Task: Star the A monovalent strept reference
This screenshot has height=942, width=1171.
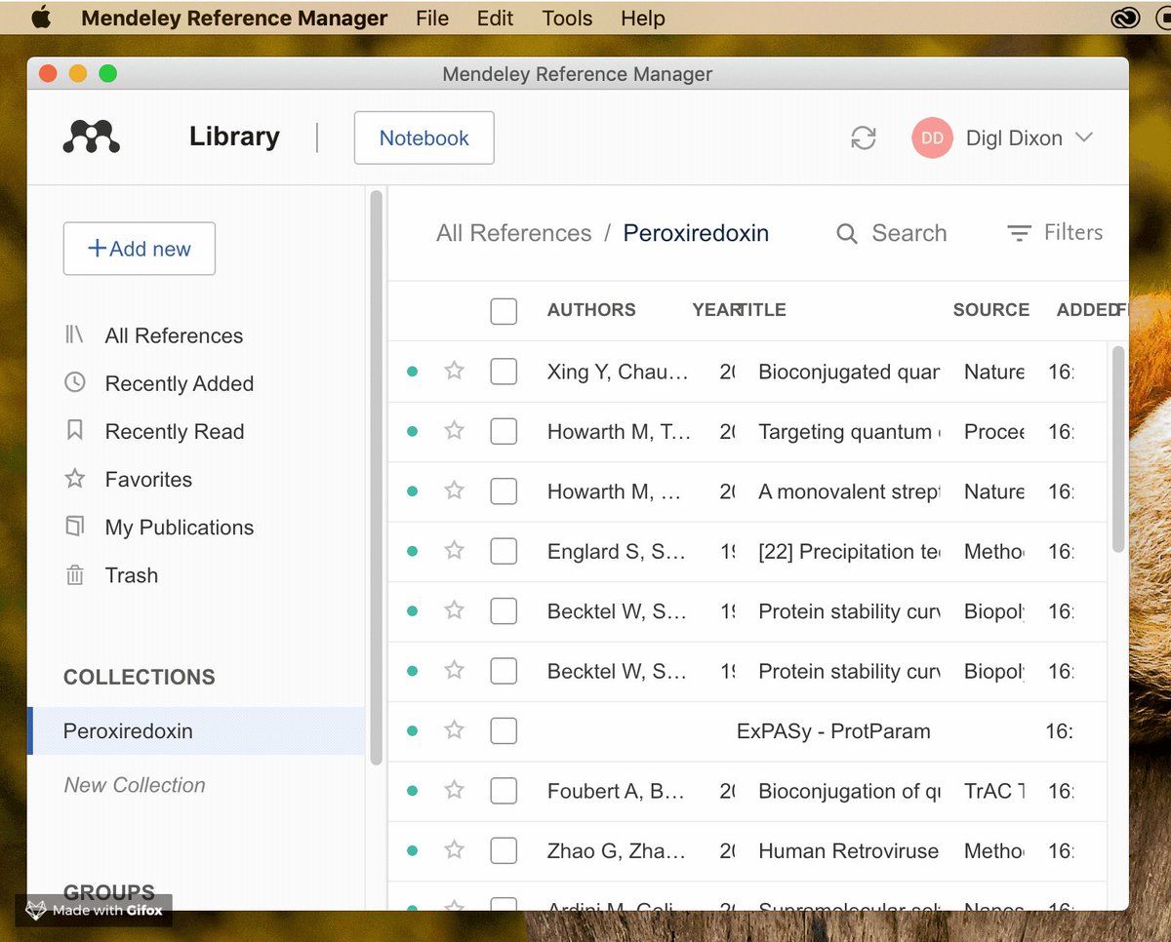Action: click(x=454, y=491)
